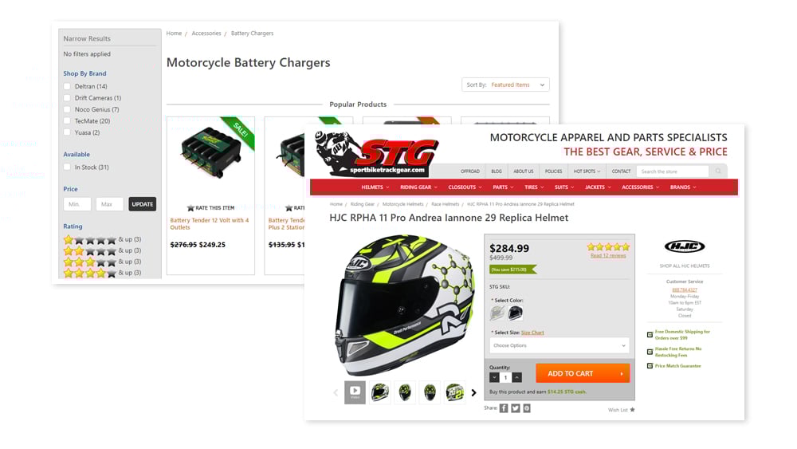Share product on Twitter icon

[x=516, y=408]
